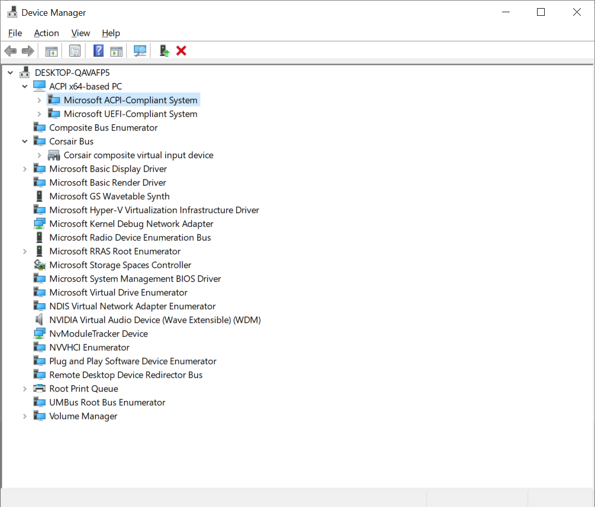Click the NVIDIA Virtual Audio Device speaker icon

[39, 320]
